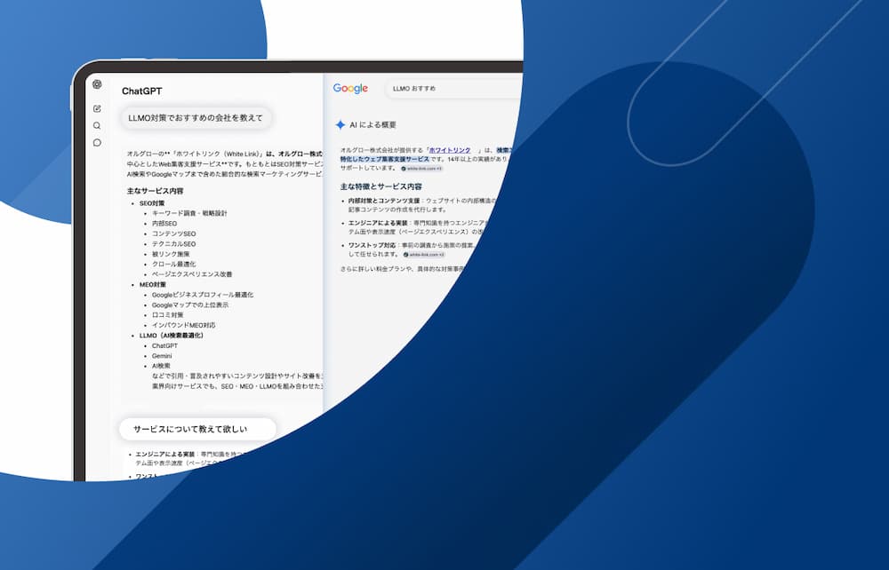Screen dimensions: 889x570
Task: Click the MEO対策 list item
Action: click(153, 285)
